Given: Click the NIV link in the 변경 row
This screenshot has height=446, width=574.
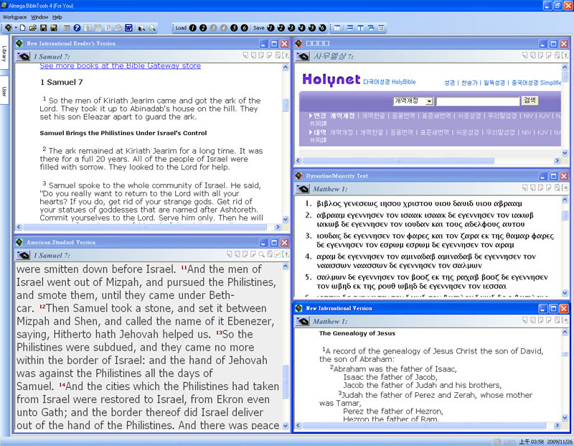Looking at the screenshot, I should point(528,116).
